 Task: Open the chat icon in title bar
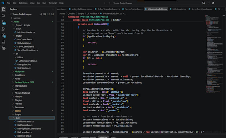203,3
